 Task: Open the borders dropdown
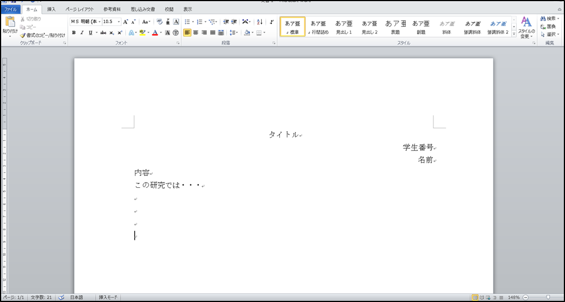(x=264, y=33)
